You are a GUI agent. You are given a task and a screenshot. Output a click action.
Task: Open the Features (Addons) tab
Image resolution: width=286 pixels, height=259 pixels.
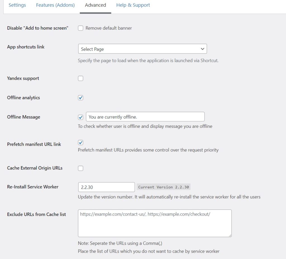tap(55, 5)
